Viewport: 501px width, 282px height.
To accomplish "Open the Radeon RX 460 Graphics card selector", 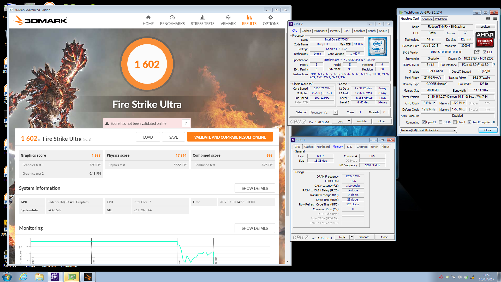I will click(x=428, y=130).
